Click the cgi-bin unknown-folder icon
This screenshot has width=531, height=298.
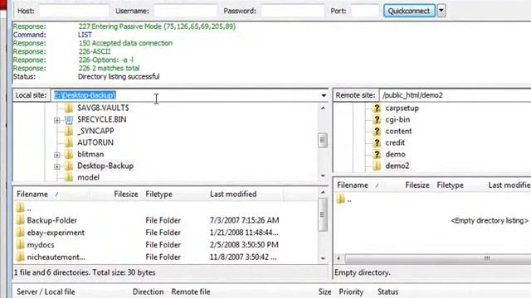[377, 119]
